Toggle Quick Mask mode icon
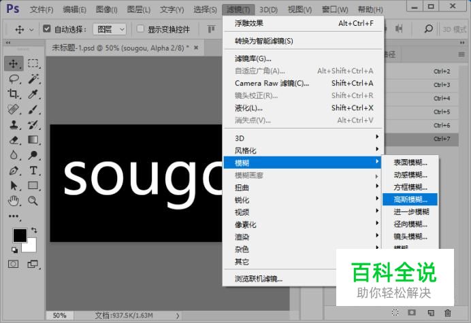Image resolution: width=471 pixels, height=323 pixels. pyautogui.click(x=13, y=264)
